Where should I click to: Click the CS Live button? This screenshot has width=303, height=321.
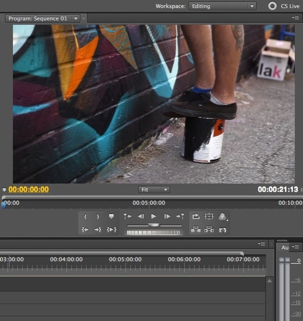(288, 6)
